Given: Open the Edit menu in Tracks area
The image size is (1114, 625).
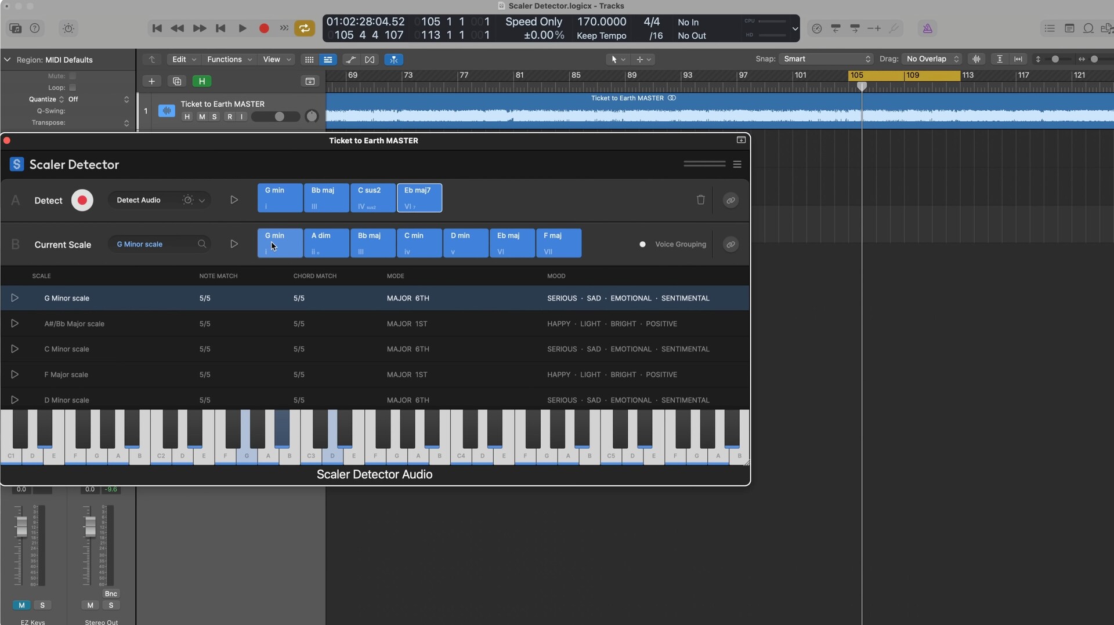Looking at the screenshot, I should coord(184,59).
